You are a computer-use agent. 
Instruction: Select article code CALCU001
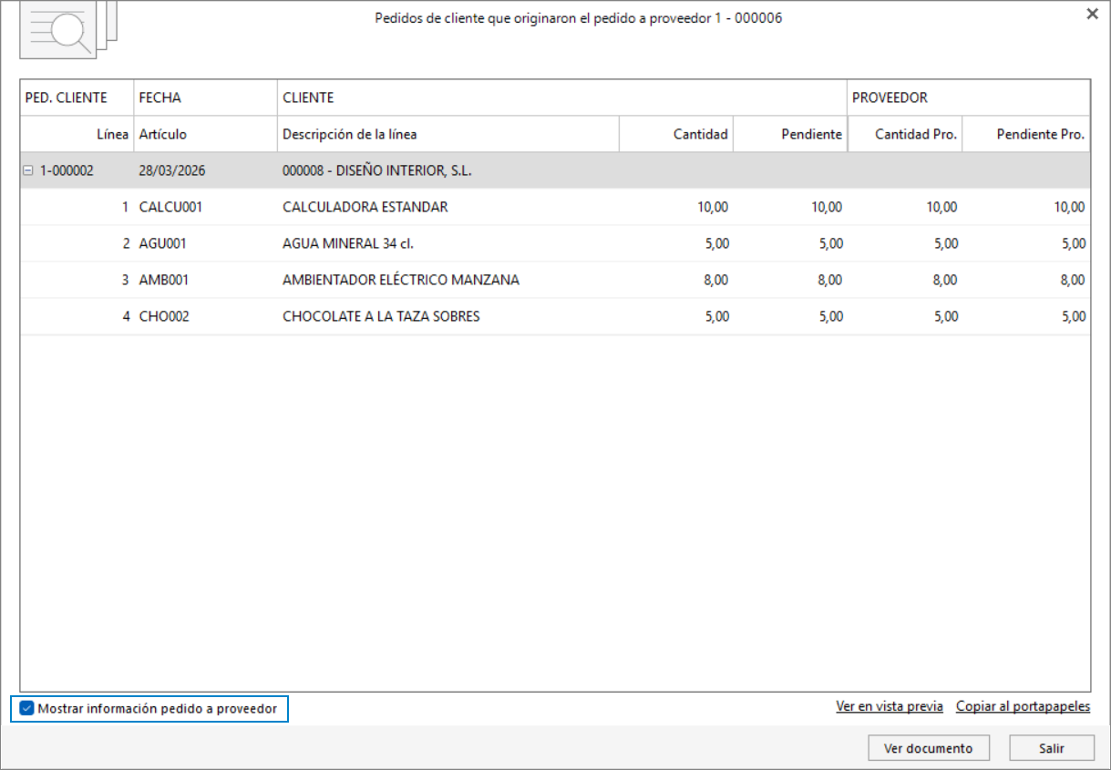tap(170, 207)
